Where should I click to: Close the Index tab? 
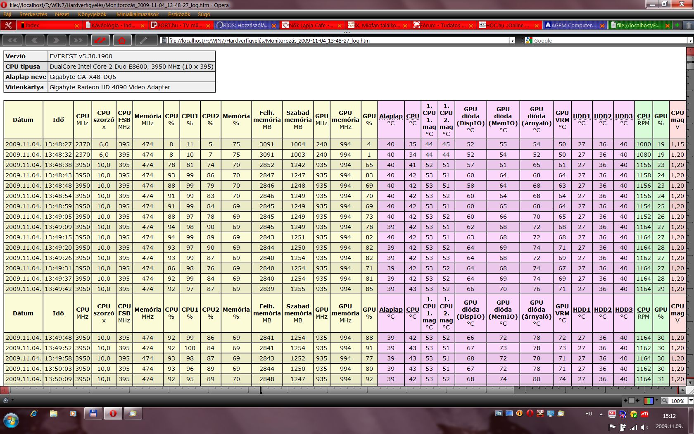76,26
